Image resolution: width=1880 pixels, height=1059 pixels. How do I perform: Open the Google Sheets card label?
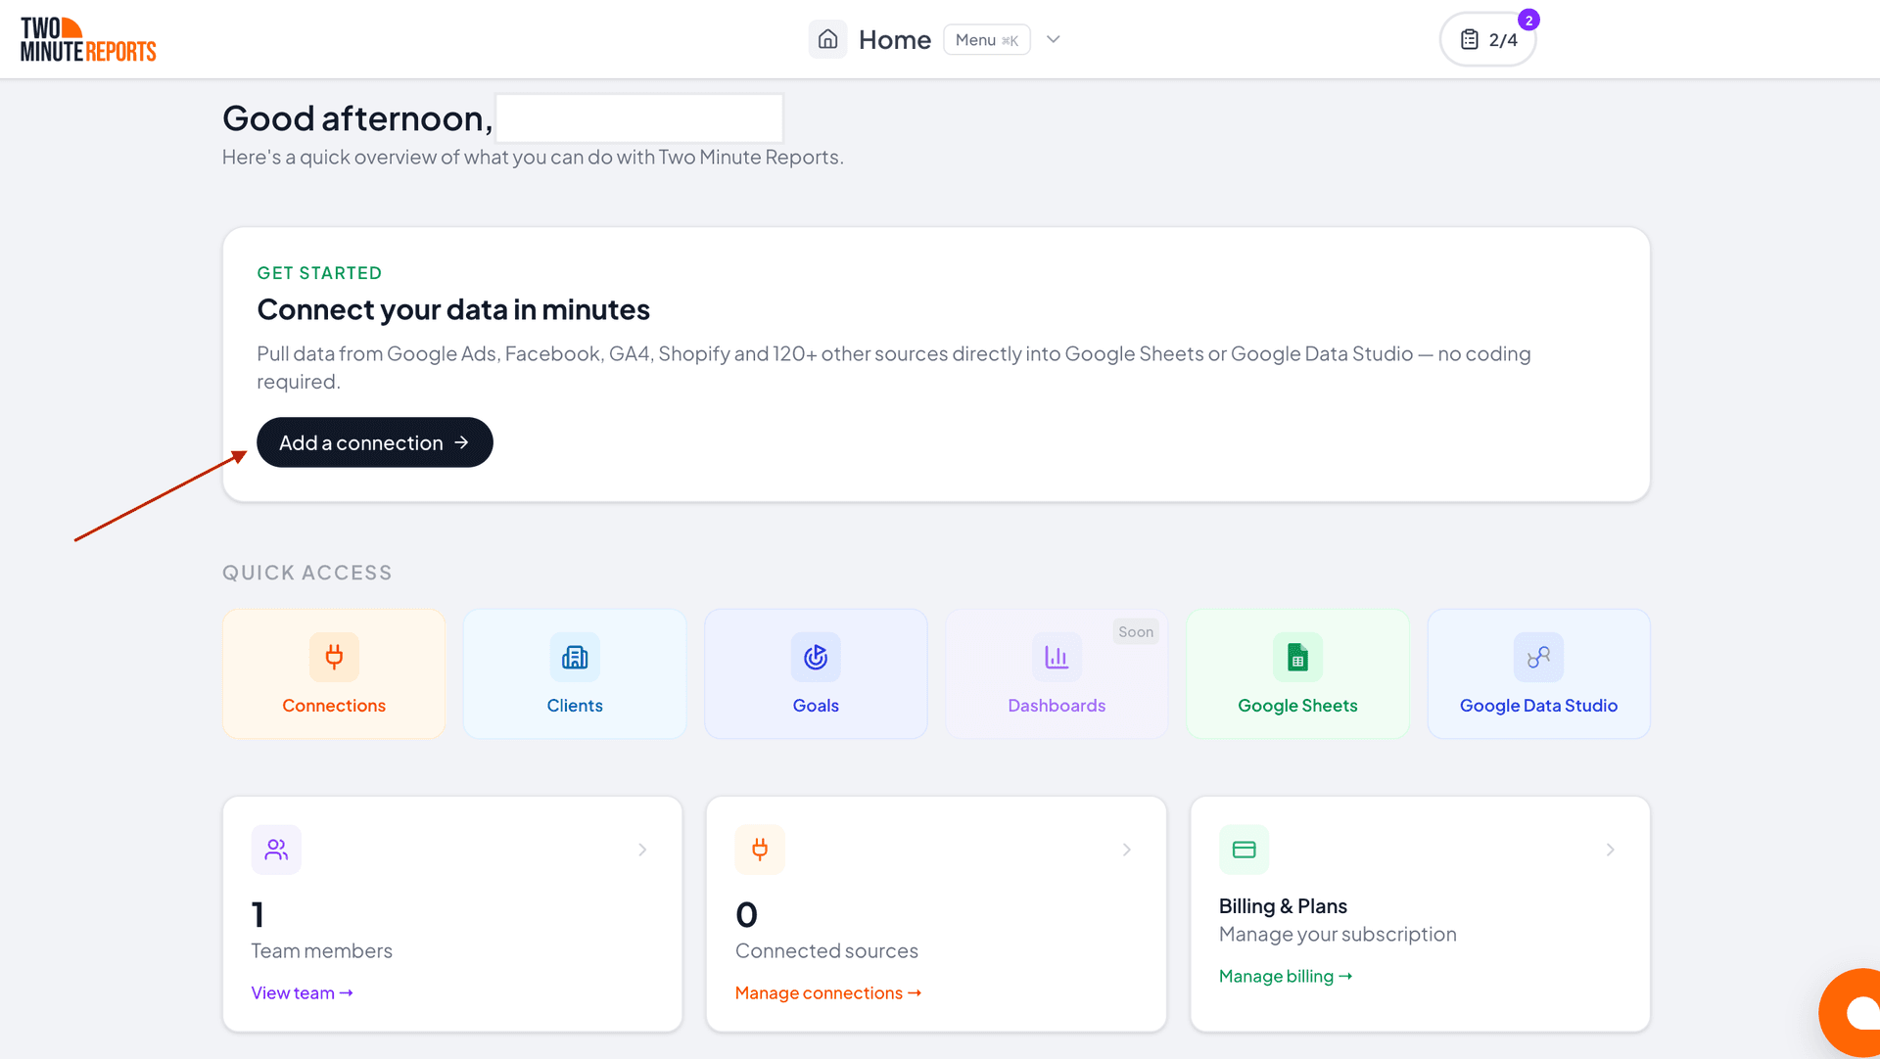(1297, 706)
